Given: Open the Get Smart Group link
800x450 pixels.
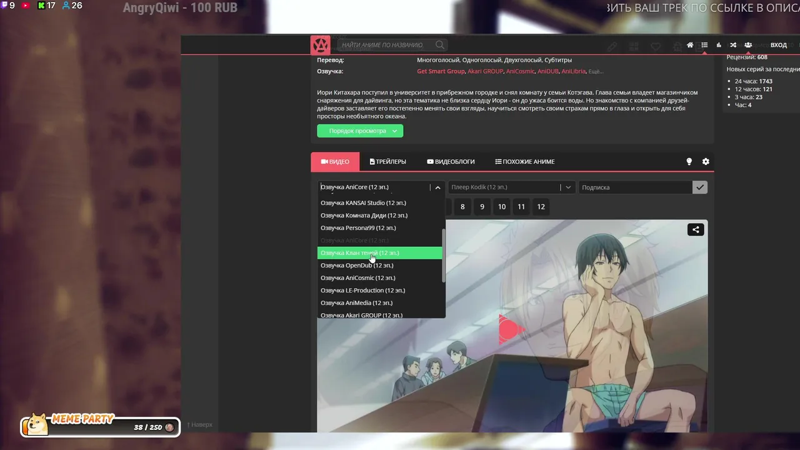Looking at the screenshot, I should tap(441, 71).
